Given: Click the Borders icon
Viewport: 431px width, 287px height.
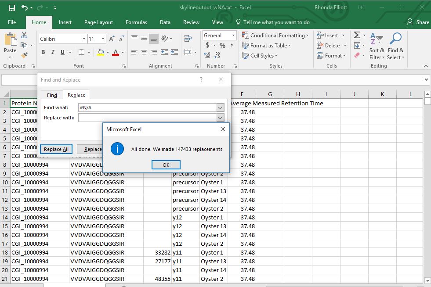Looking at the screenshot, I should coord(82,52).
